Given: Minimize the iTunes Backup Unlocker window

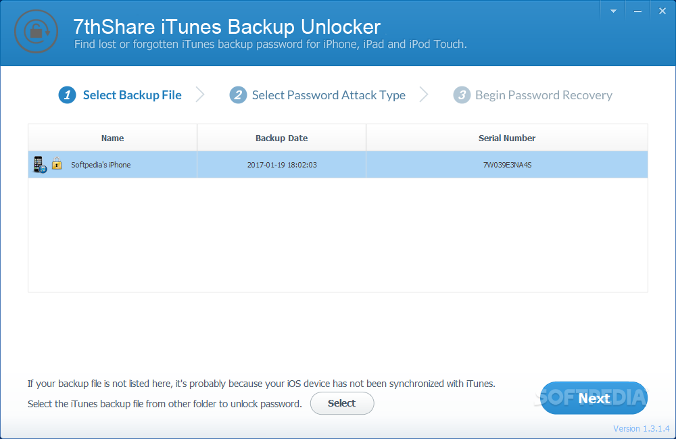Looking at the screenshot, I should 637,11.
